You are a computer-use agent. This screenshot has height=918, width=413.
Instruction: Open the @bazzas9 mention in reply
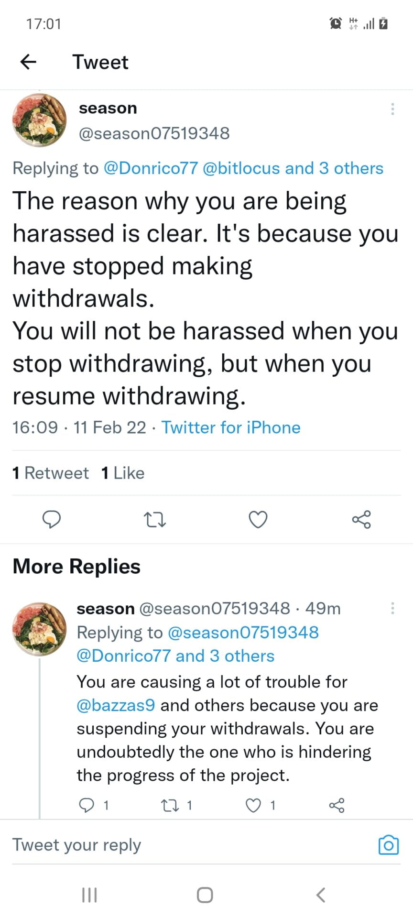pyautogui.click(x=116, y=706)
